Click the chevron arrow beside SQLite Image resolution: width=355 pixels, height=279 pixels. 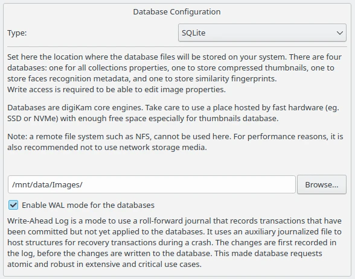(339, 33)
